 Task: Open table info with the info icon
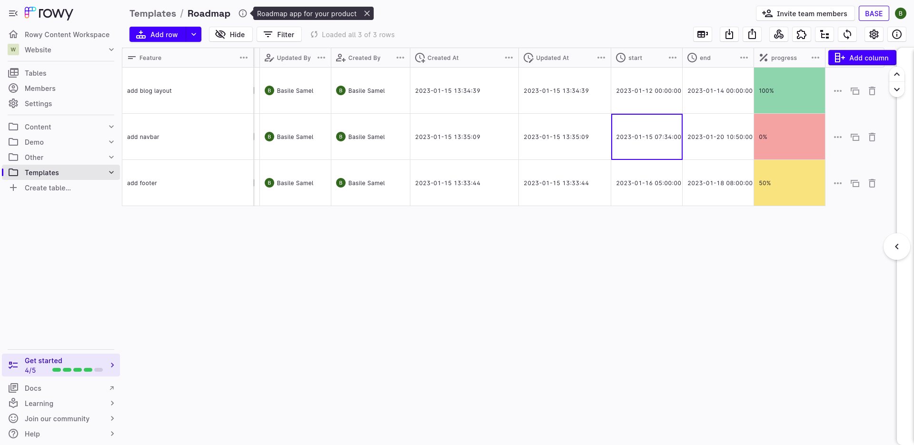pos(897,34)
